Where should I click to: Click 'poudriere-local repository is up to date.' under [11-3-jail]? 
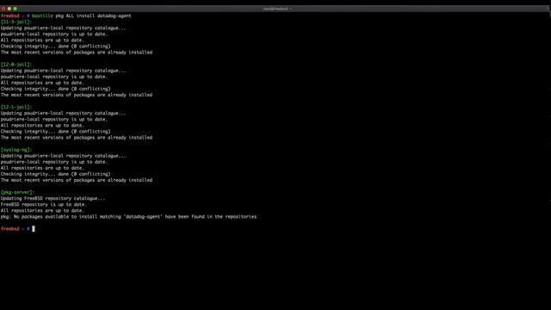click(54, 34)
